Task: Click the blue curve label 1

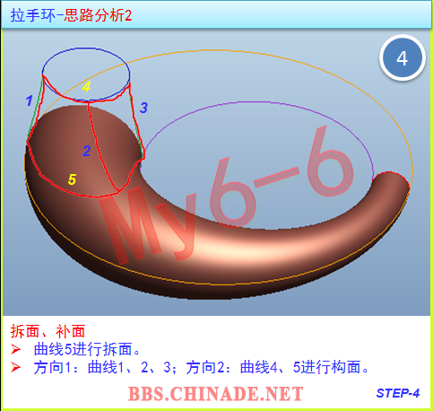Action: pyautogui.click(x=29, y=101)
